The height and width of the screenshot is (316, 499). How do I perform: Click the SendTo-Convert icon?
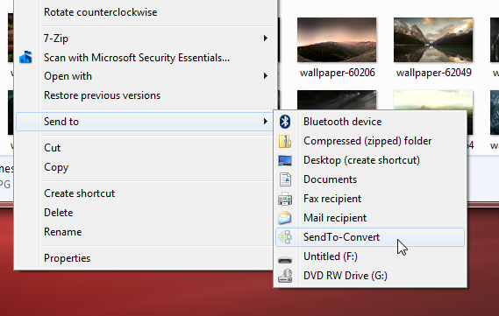pos(285,237)
